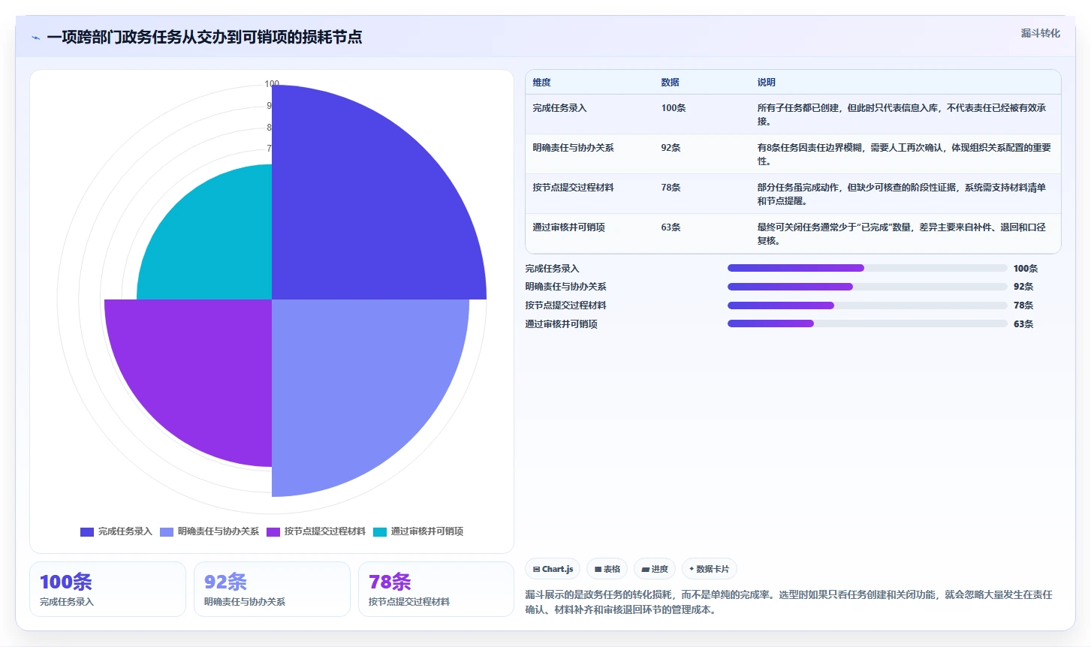
Task: Click table cell 明确责任与协办关系
Action: [x=573, y=148]
